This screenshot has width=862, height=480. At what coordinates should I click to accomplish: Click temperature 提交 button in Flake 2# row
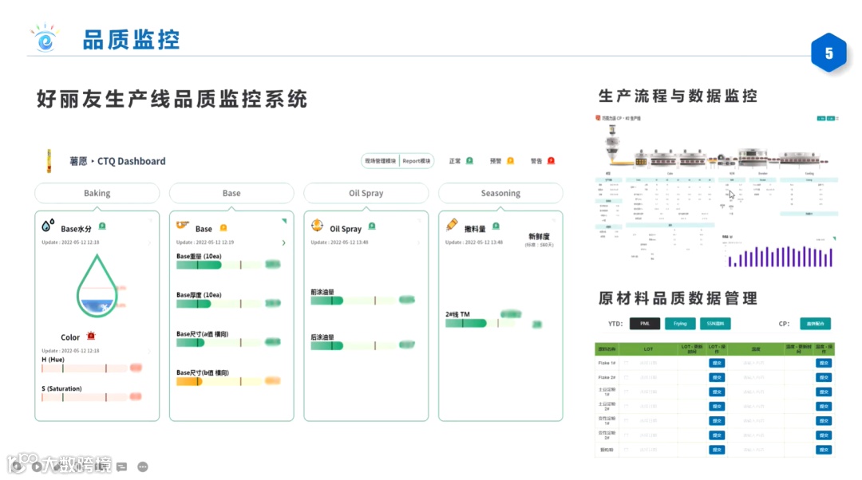[824, 377]
